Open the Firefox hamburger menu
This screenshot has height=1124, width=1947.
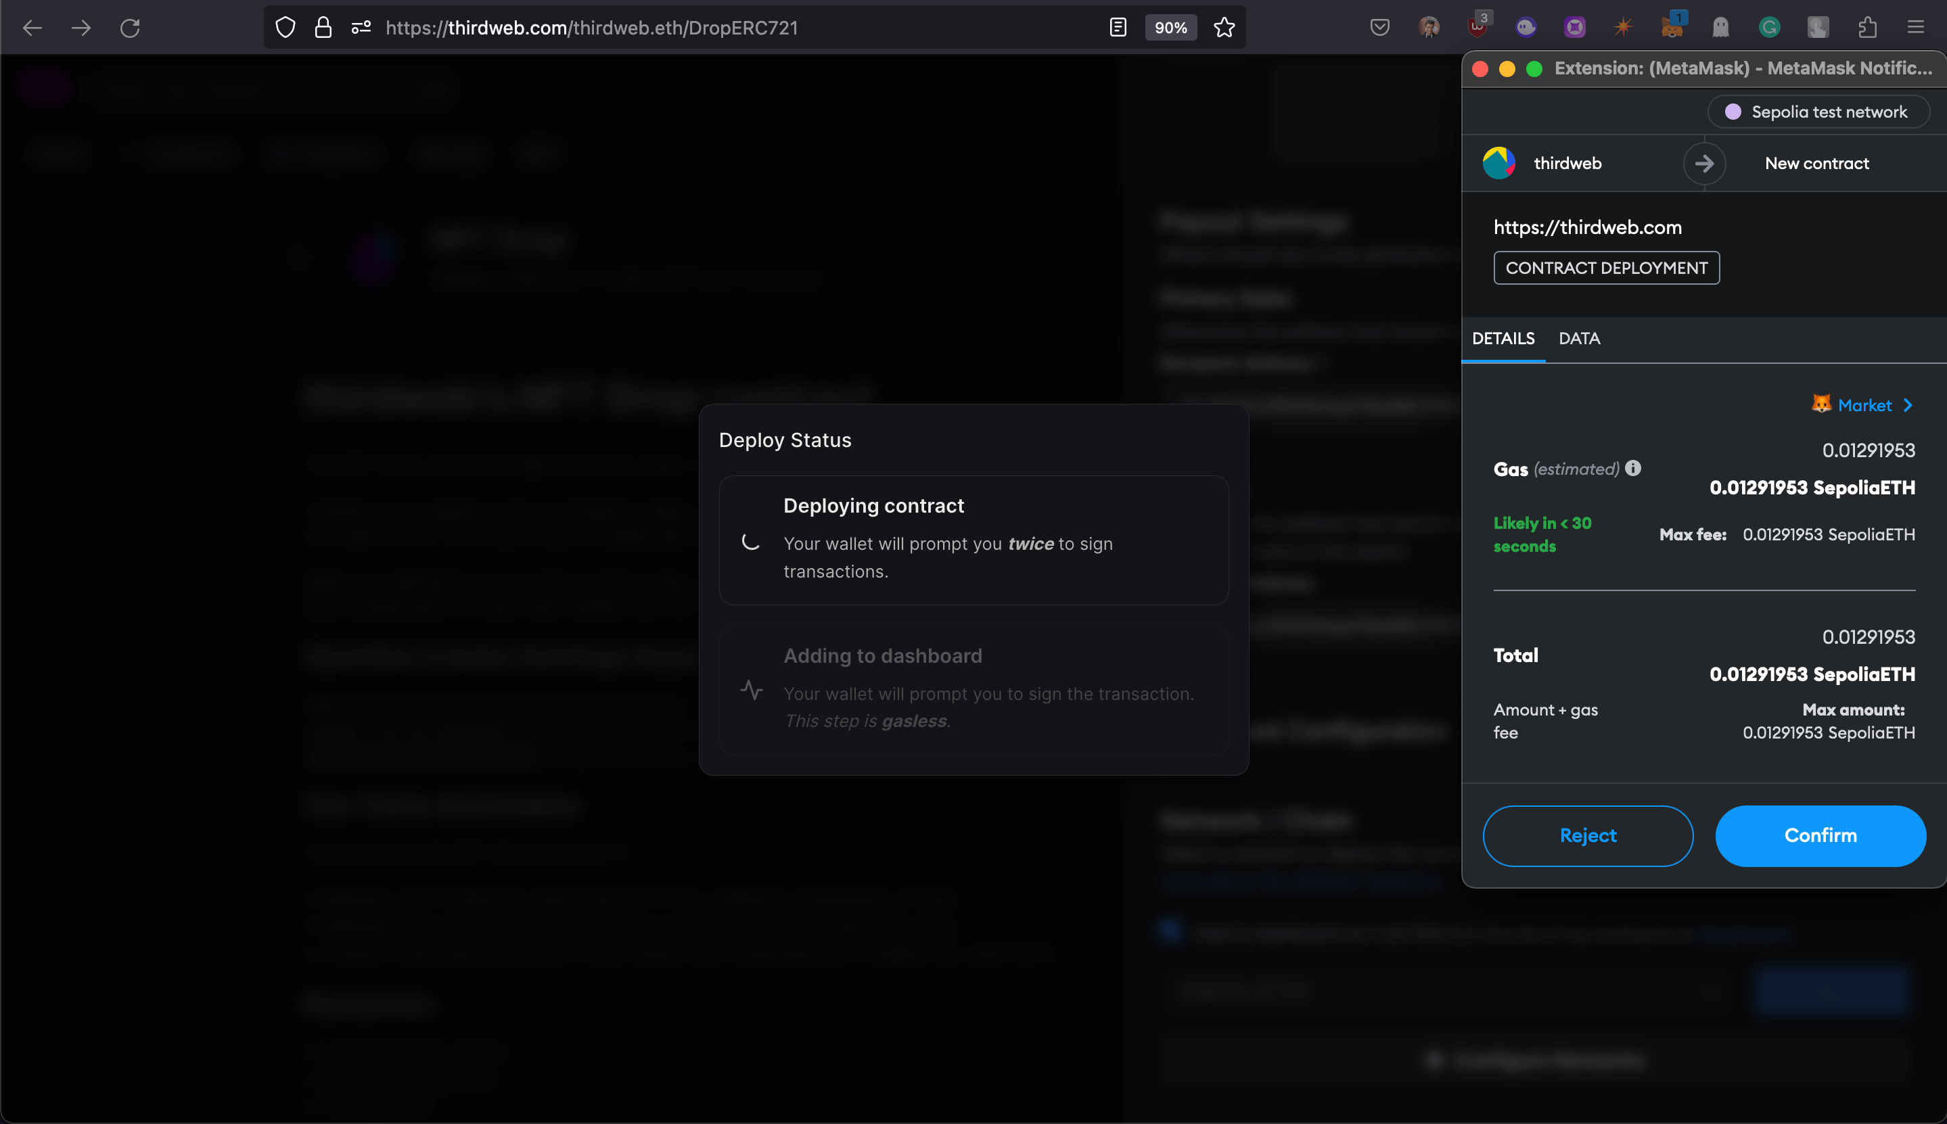tap(1918, 27)
